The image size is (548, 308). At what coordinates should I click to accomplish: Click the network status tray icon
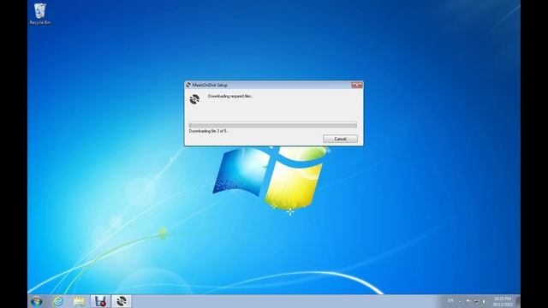[476, 301]
